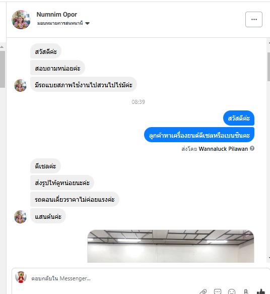Click Numnim Opor's header profile picture

[x=21, y=20]
